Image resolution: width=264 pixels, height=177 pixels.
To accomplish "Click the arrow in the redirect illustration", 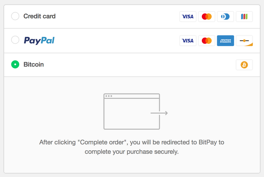I will pyautogui.click(x=159, y=113).
